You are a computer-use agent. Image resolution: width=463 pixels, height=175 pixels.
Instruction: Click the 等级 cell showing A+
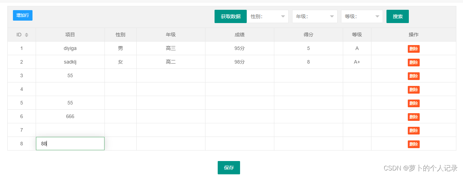357,62
